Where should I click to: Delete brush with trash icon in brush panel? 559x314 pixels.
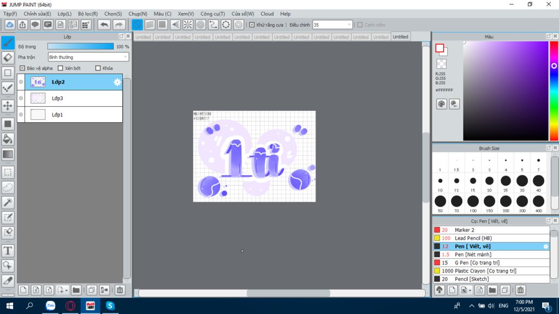tap(520, 290)
